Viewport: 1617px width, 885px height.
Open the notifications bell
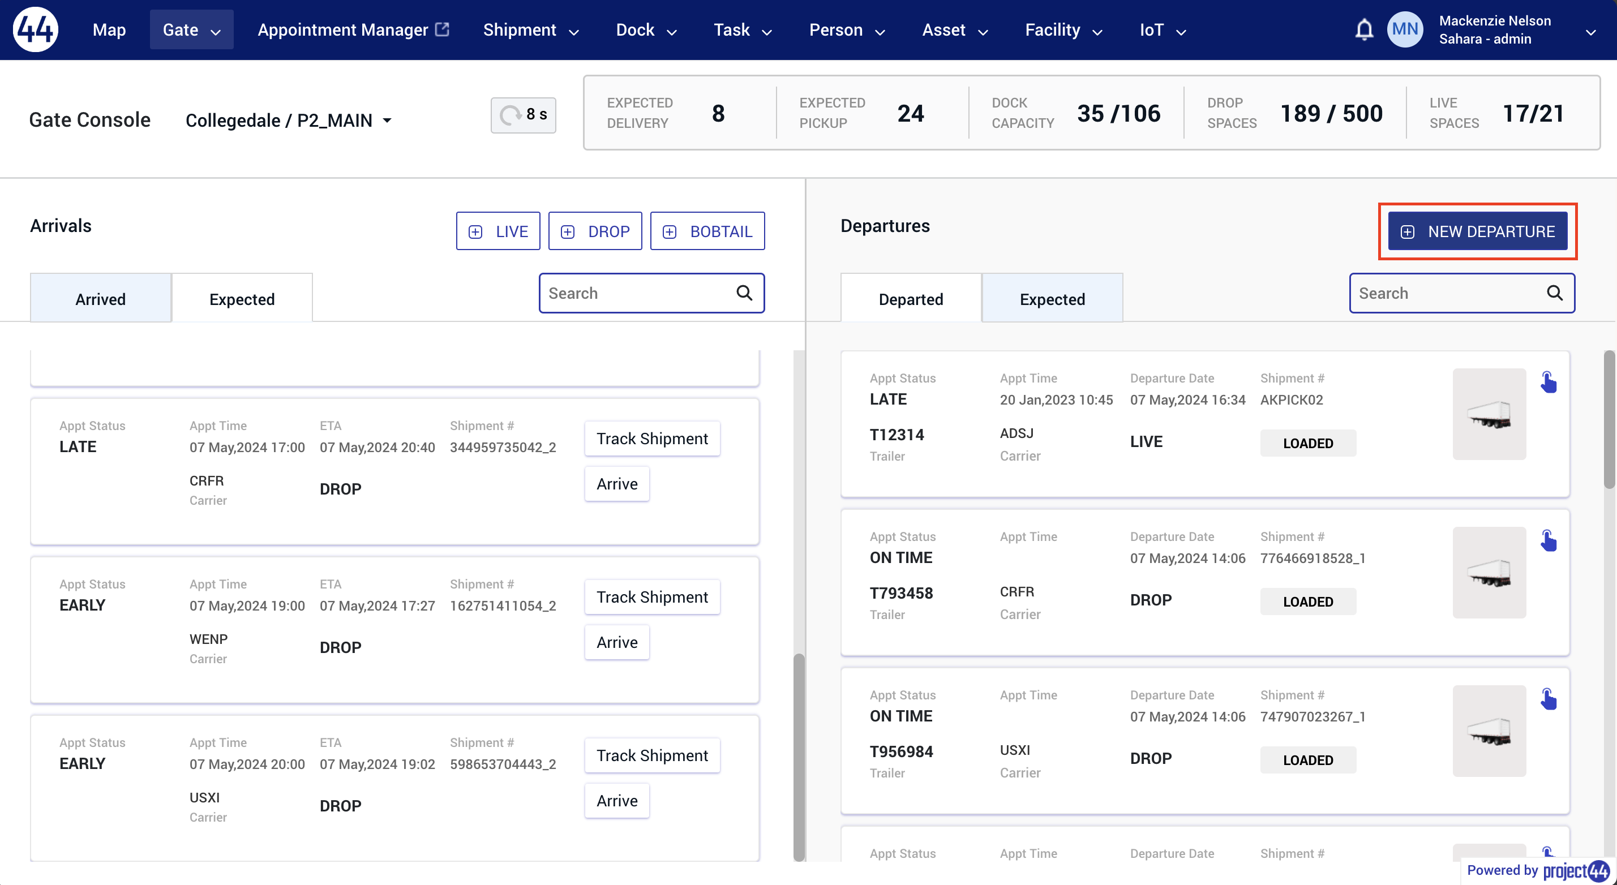point(1364,29)
